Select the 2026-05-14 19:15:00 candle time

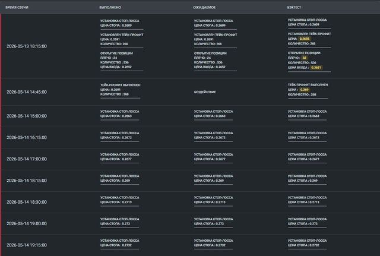[x=27, y=245]
